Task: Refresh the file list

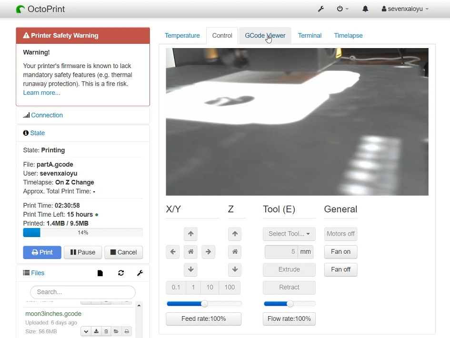Action: point(121,273)
